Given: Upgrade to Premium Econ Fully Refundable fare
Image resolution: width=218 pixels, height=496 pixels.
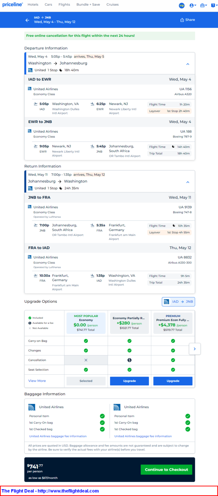Looking at the screenshot, I should 173,381.
